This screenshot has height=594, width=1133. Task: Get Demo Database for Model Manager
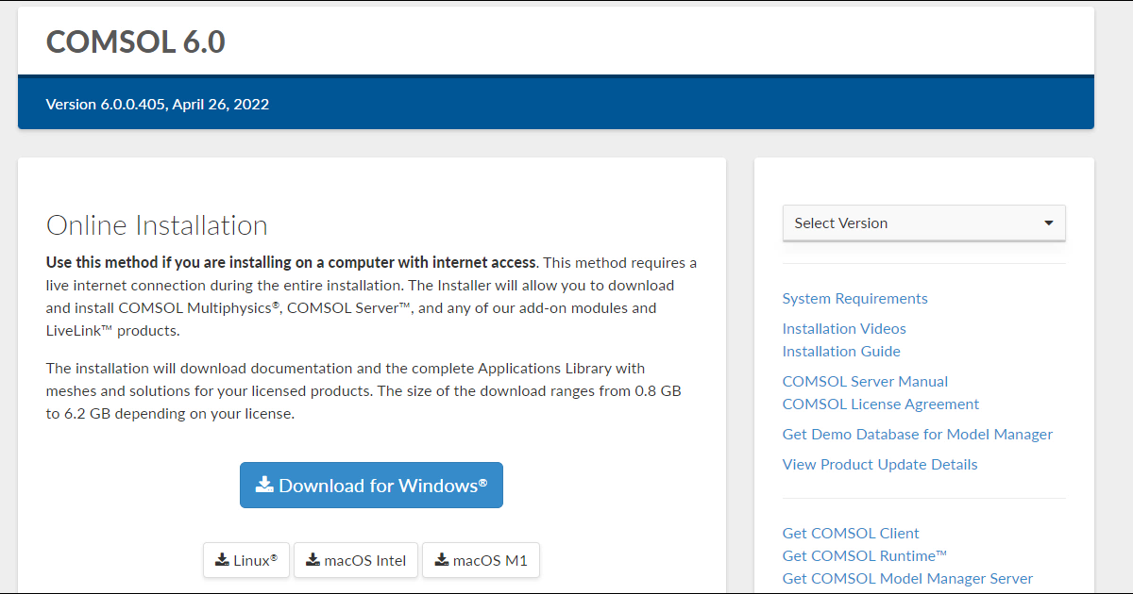tap(917, 435)
